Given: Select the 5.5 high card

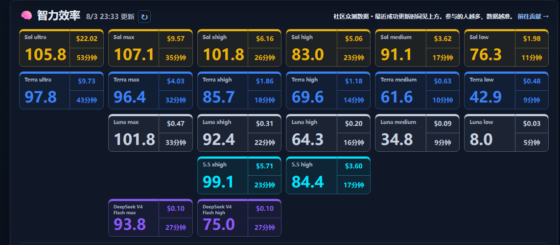Looking at the screenshot, I should 328,175.
